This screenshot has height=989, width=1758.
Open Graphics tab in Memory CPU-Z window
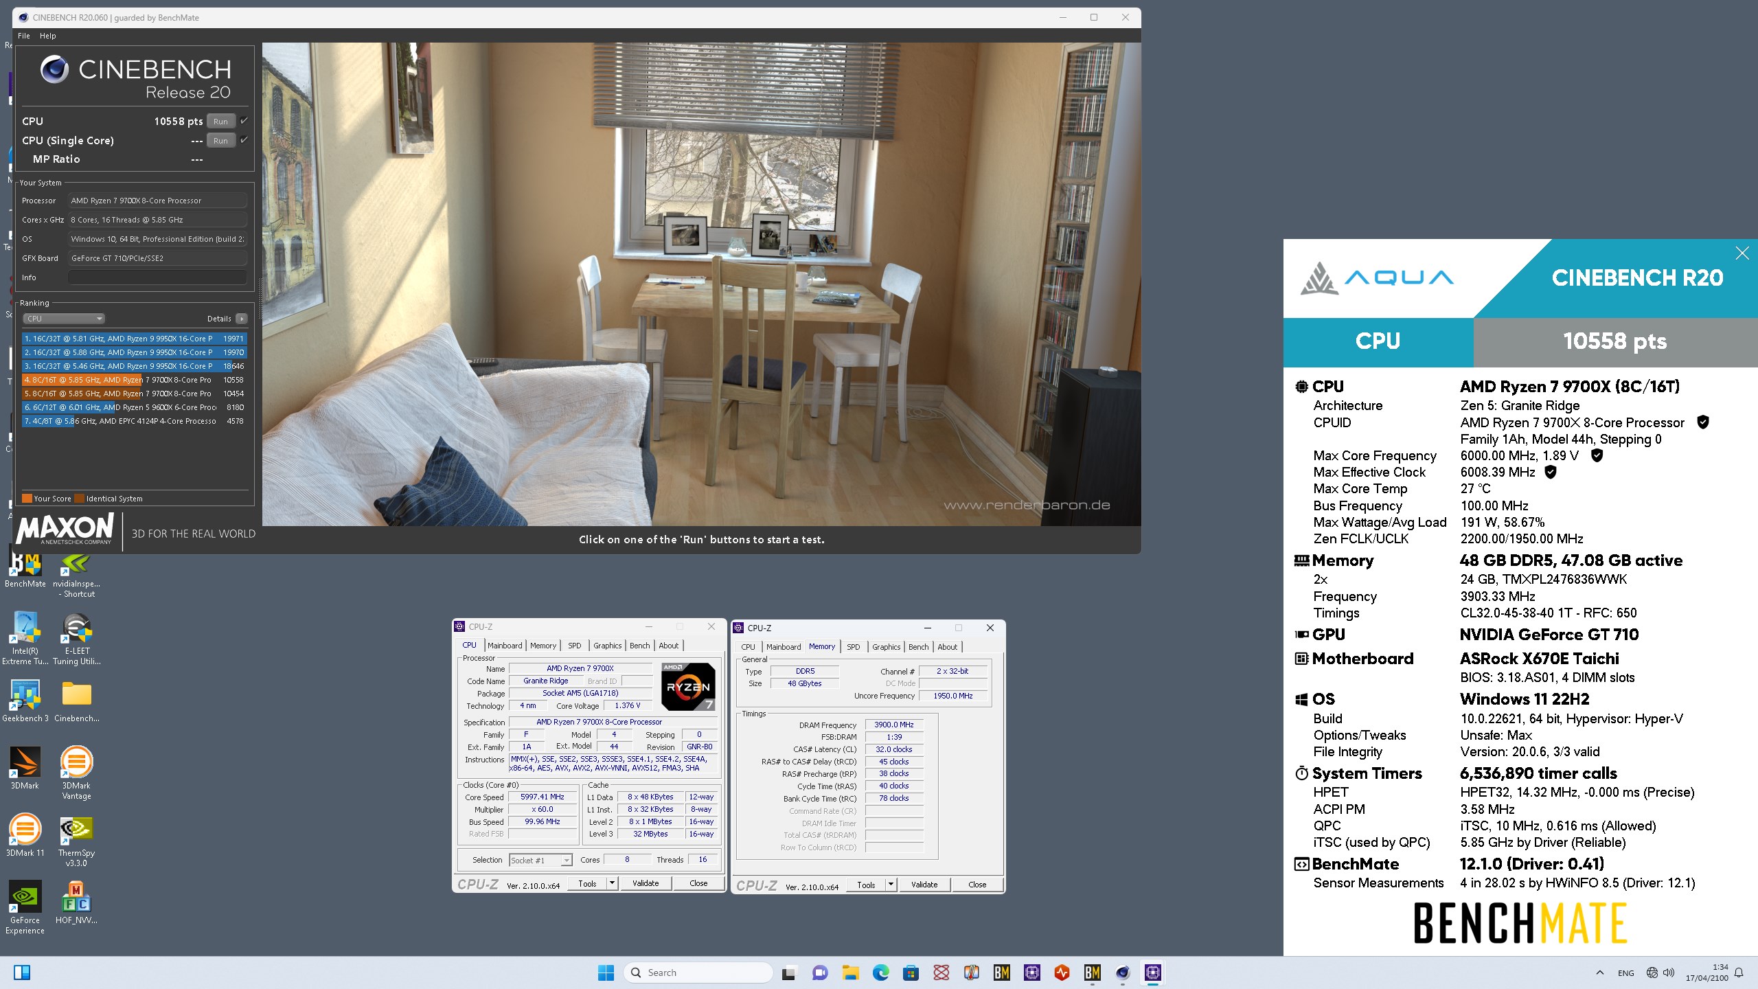(886, 647)
